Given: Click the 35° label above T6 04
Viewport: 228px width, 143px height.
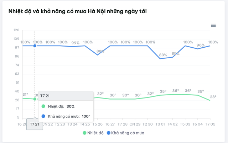Looking at the screenshot, I should click(201, 91).
